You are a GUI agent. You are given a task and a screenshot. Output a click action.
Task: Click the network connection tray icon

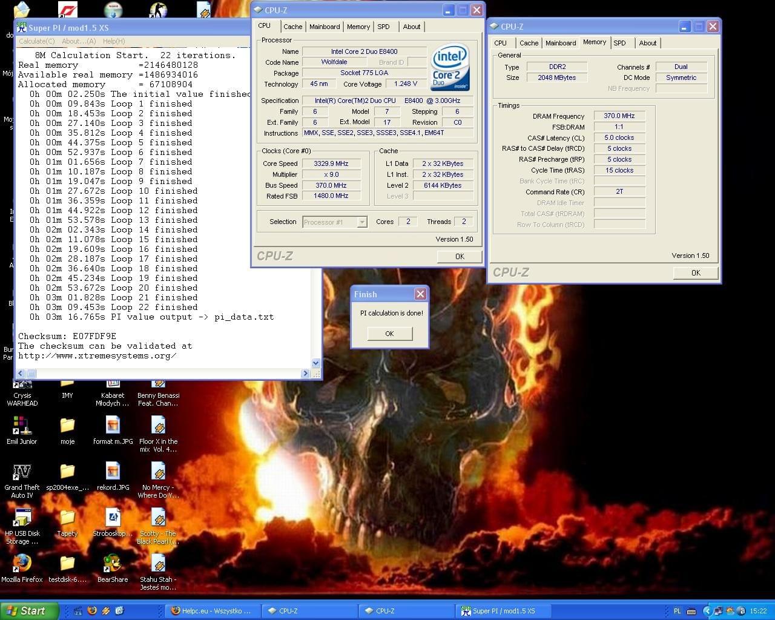(x=719, y=611)
